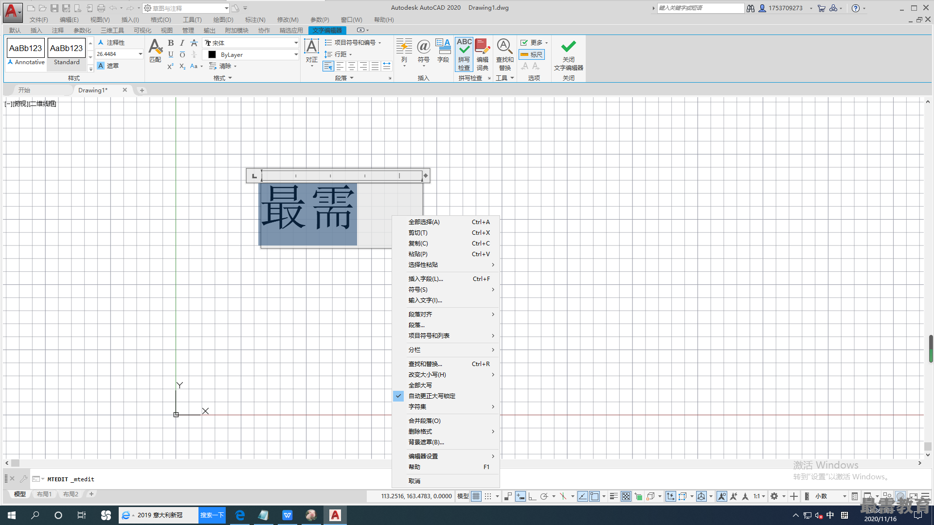Image resolution: width=934 pixels, height=525 pixels.
Task: Apply superscript to selected text
Action: pos(170,66)
